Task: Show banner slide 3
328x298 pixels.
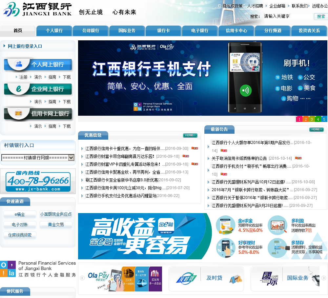Action: 312,119
